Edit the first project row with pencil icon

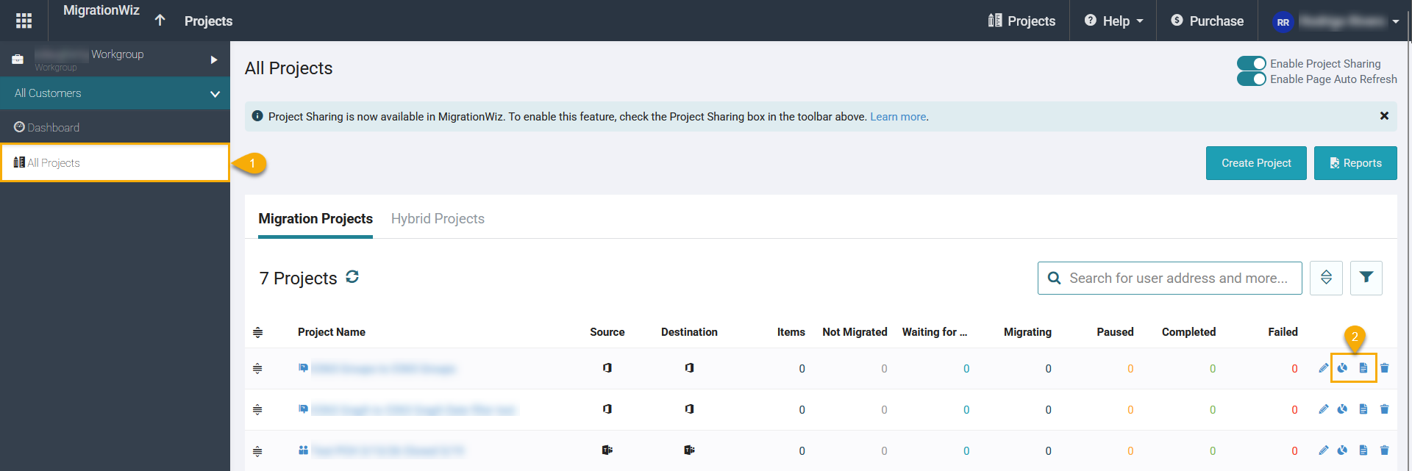(1324, 368)
